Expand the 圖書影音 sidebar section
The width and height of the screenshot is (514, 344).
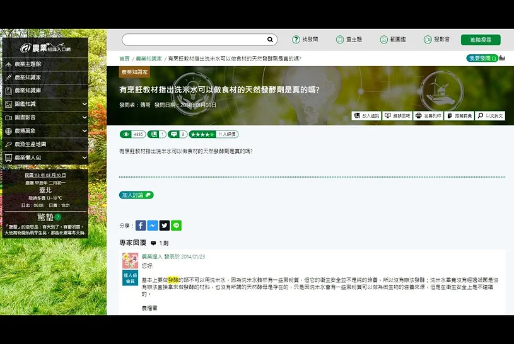85,117
